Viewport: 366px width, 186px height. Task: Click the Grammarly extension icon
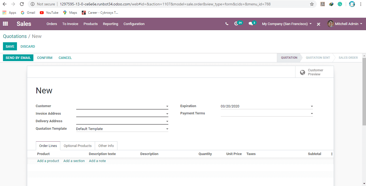[340, 4]
